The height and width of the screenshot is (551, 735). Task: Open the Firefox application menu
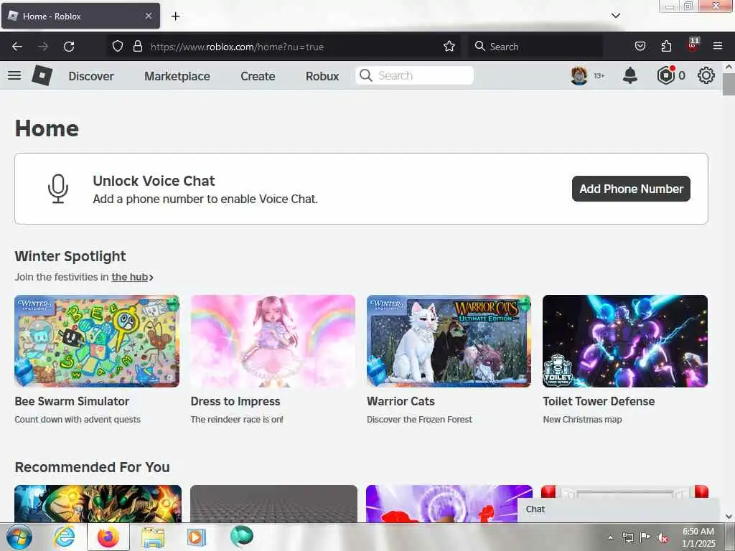pyautogui.click(x=718, y=47)
